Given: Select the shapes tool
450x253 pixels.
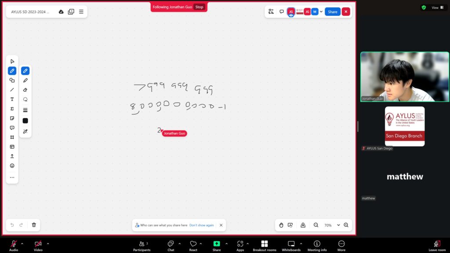Looking at the screenshot, I should 12,80.
